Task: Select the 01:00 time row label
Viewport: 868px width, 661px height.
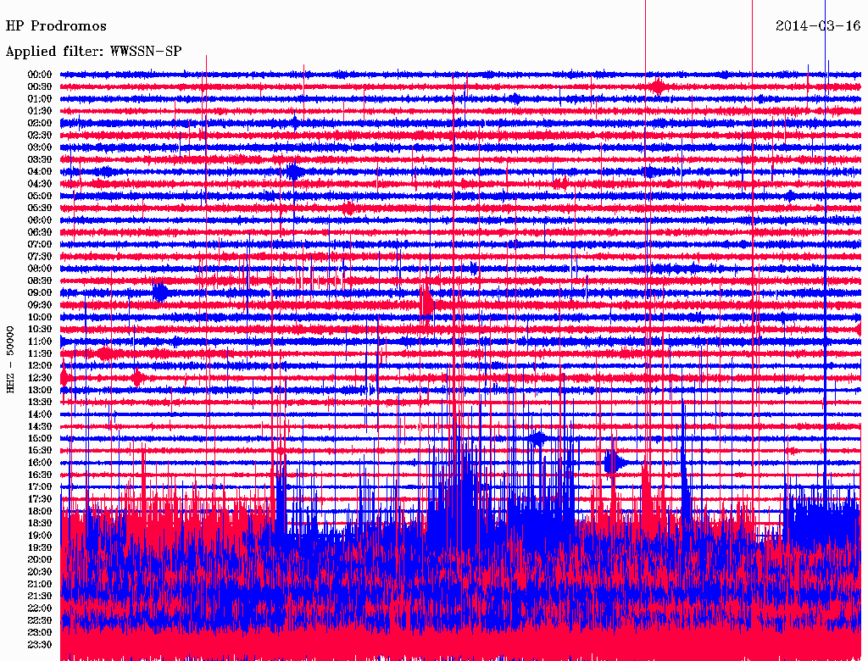Action: (x=40, y=98)
